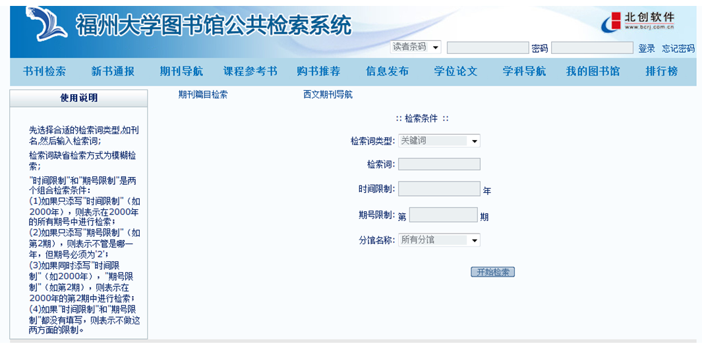Viewport: 706px width, 350px height.
Task: Click the ':: 检索条件 ::' heading text
Action: 423,119
